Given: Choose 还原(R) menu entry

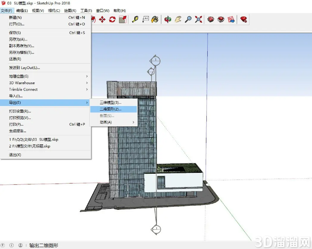Looking at the screenshot, I should 45,59.
